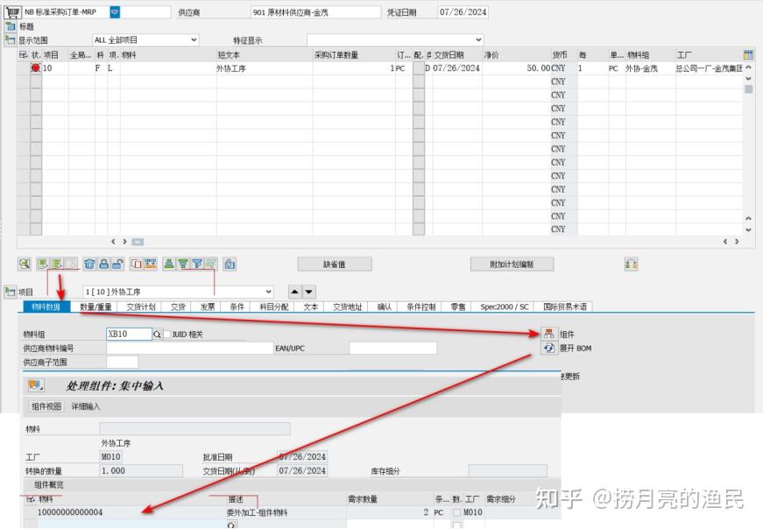
Task: Click the green filter icon
Action: [183, 264]
